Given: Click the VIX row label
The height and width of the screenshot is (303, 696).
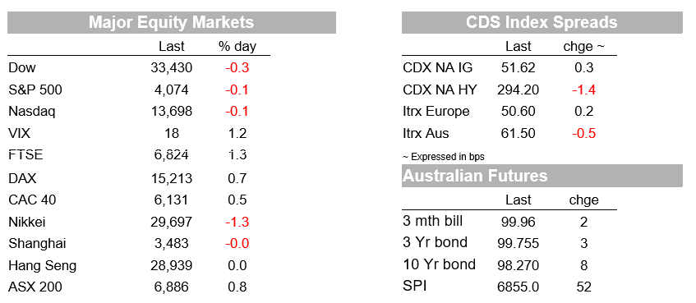Looking at the screenshot, I should (x=20, y=133).
